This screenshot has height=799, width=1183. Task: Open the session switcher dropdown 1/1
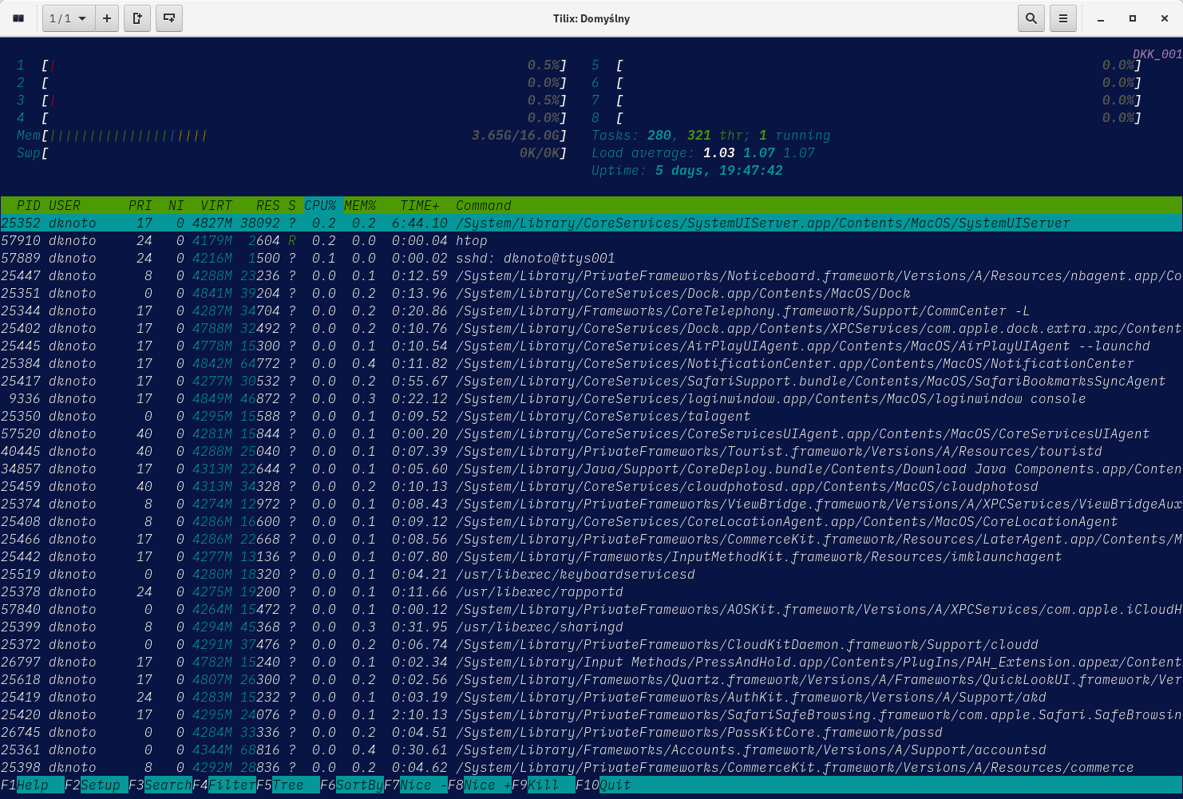(x=69, y=18)
